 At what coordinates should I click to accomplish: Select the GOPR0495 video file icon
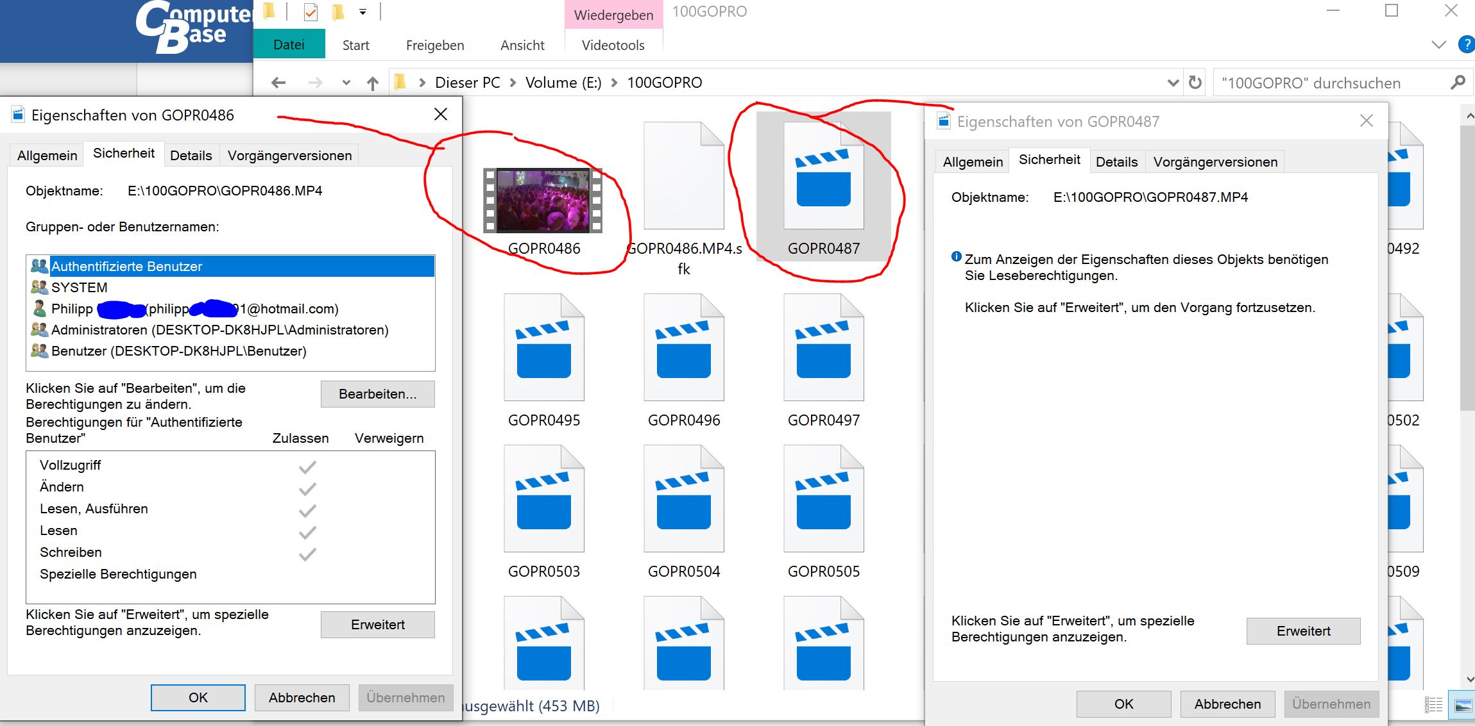[x=543, y=348]
